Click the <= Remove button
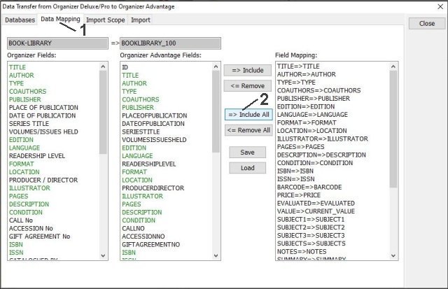 coord(247,85)
